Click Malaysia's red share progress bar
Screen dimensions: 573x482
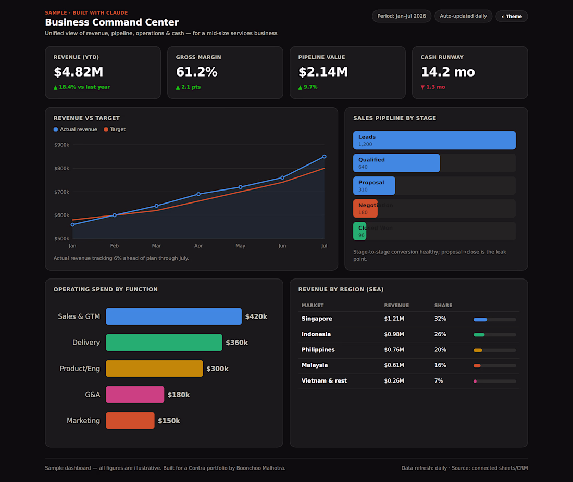click(477, 366)
